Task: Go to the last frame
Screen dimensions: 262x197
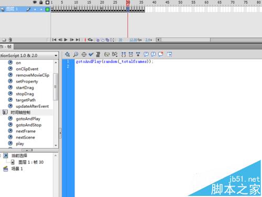Action: [x=78, y=40]
